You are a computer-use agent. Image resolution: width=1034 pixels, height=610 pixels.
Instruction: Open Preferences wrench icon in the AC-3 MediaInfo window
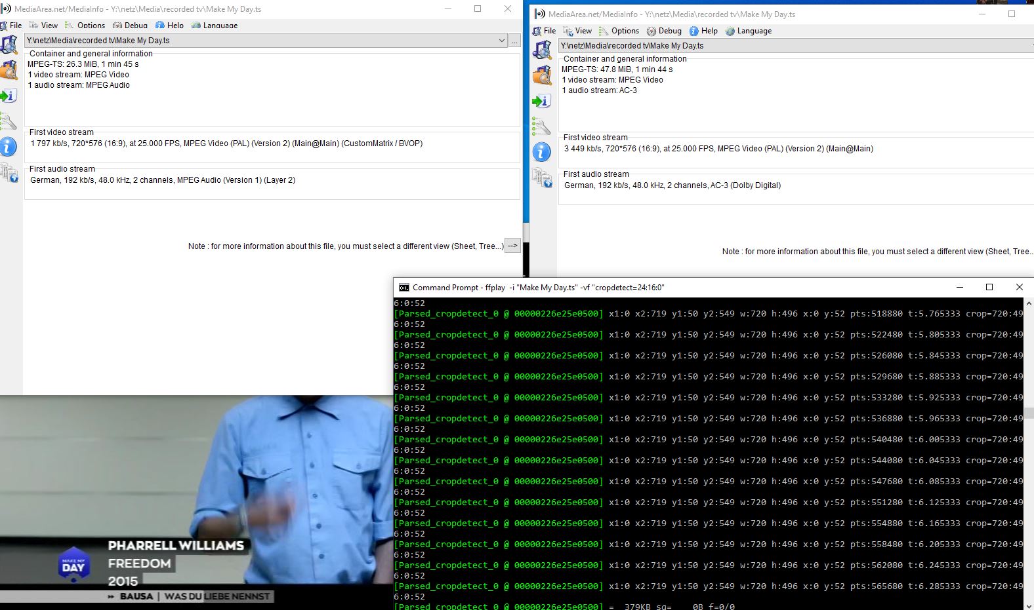[x=541, y=126]
